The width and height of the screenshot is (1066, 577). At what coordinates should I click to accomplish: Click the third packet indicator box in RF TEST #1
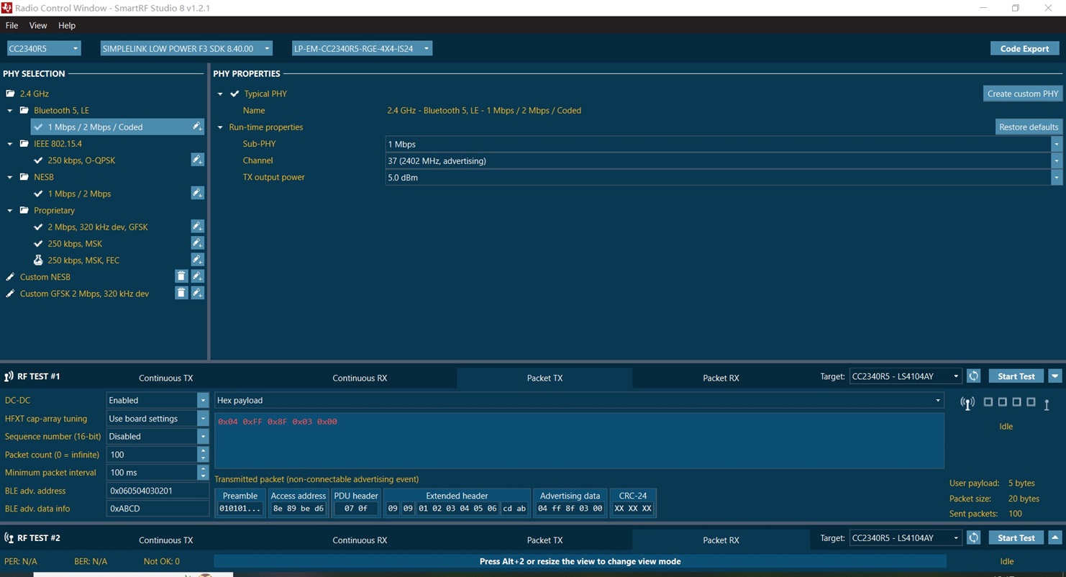pos(1017,402)
